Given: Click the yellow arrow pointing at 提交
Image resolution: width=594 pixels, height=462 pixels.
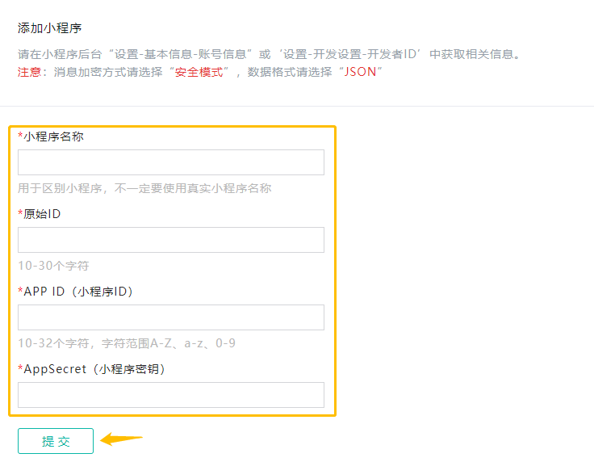Looking at the screenshot, I should (x=122, y=440).
